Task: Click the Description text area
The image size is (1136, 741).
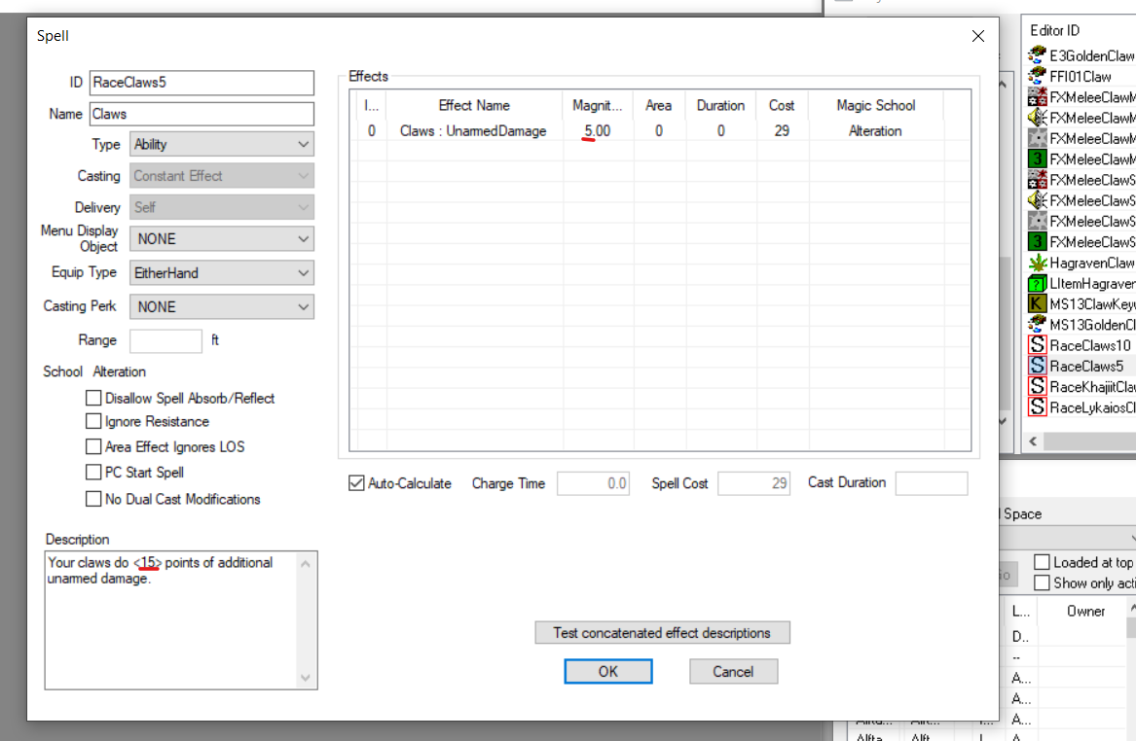Action: (x=171, y=620)
